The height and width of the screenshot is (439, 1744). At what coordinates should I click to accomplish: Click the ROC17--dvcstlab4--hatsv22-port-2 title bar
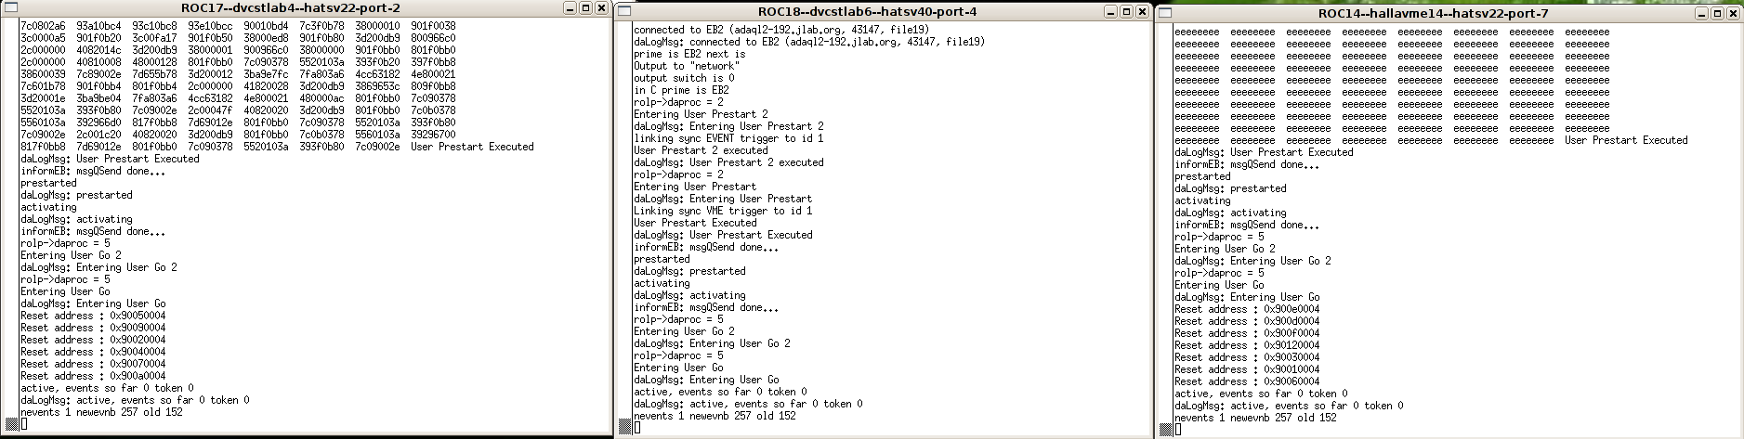point(290,7)
